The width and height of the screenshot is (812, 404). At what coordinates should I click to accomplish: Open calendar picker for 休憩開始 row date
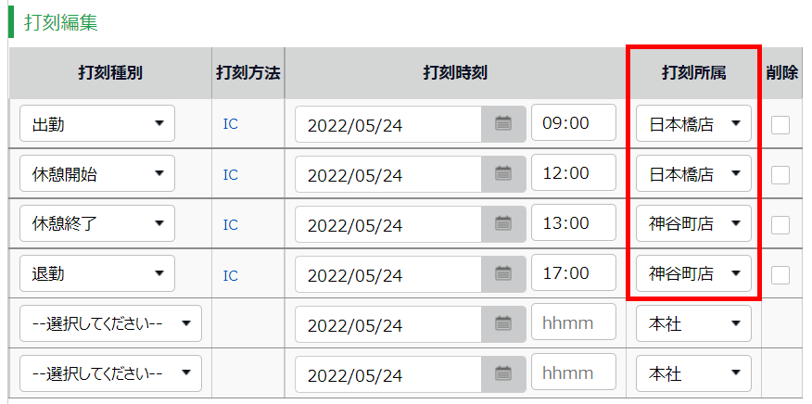503,174
